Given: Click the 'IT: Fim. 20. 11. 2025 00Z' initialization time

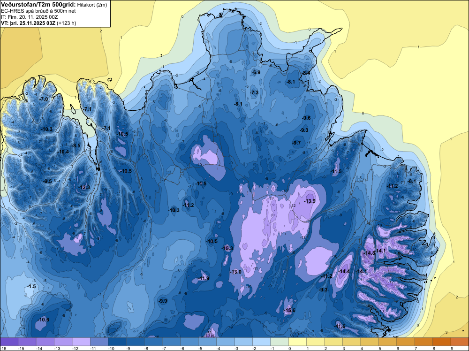Looking at the screenshot, I should [29, 17].
